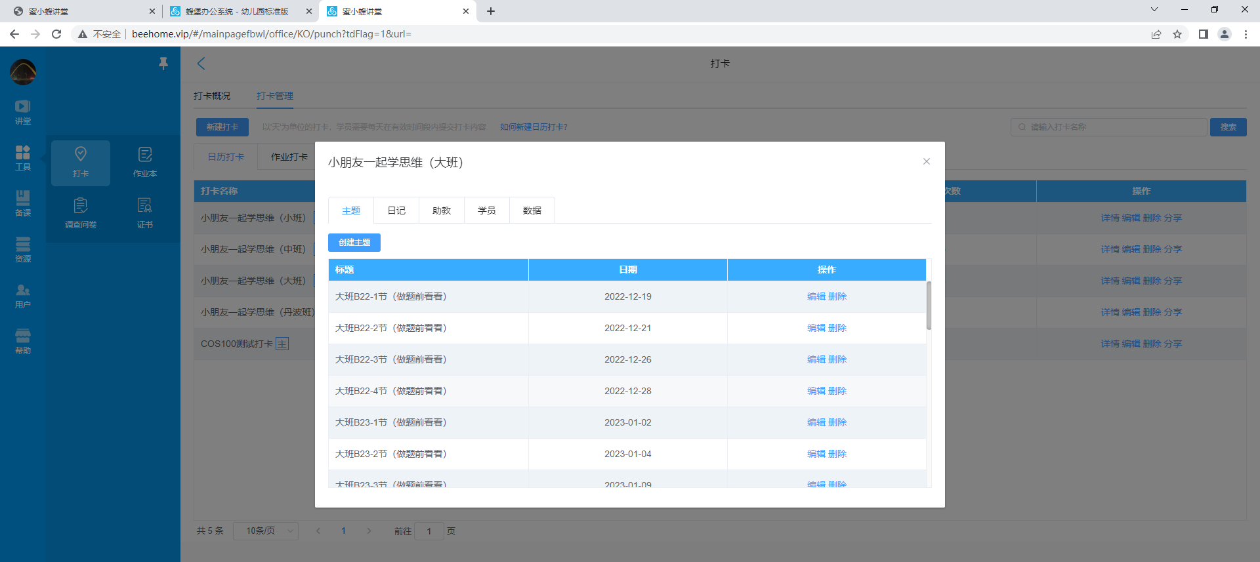Switch to the 学员 tab
Image resolution: width=1260 pixels, height=562 pixels.
(x=486, y=211)
